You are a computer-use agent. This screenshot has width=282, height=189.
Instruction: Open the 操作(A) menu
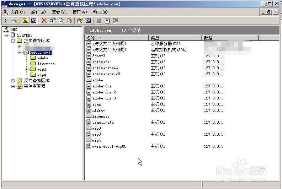coord(38,12)
